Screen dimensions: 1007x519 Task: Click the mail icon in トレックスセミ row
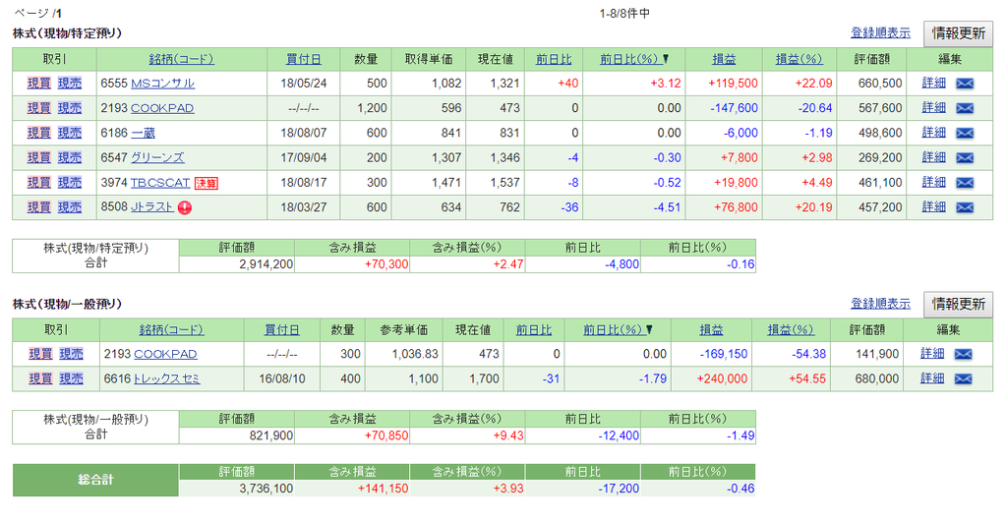click(963, 379)
